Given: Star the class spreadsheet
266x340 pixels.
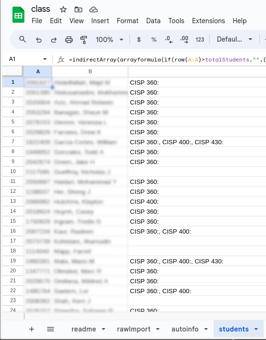Looking at the screenshot, I should tap(63, 9).
